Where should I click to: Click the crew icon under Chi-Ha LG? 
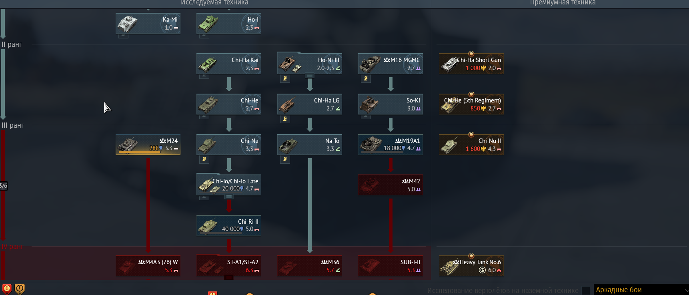point(285,119)
